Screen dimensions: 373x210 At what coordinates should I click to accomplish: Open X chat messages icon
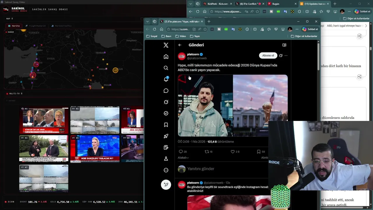coord(166,91)
